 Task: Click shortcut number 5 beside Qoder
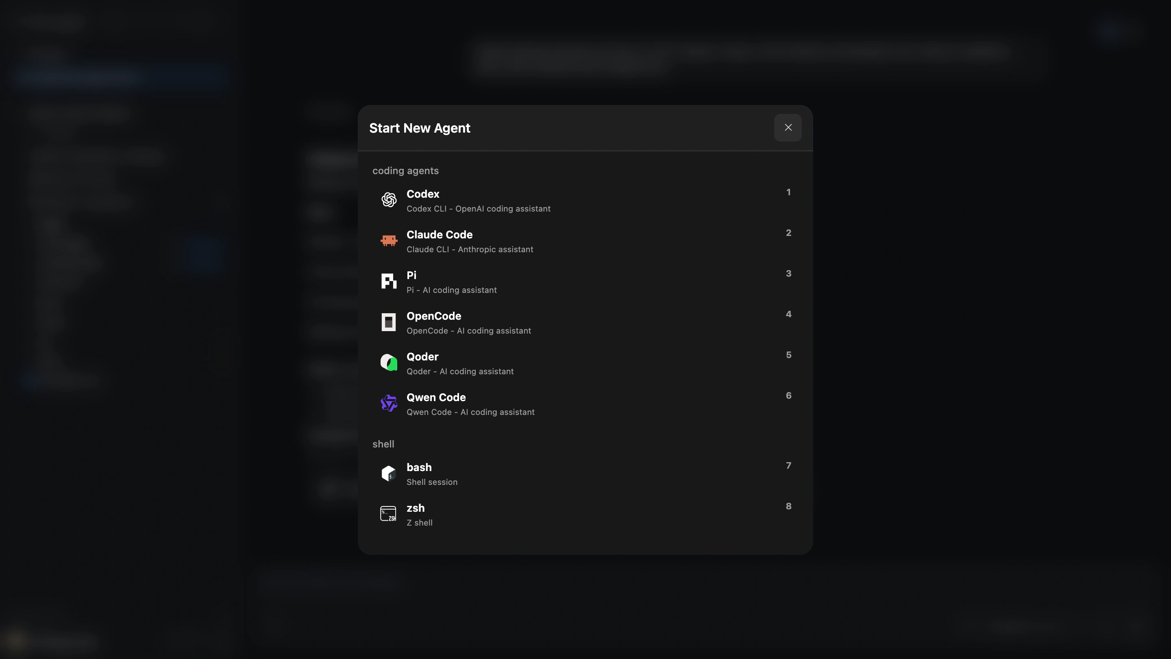pos(788,355)
